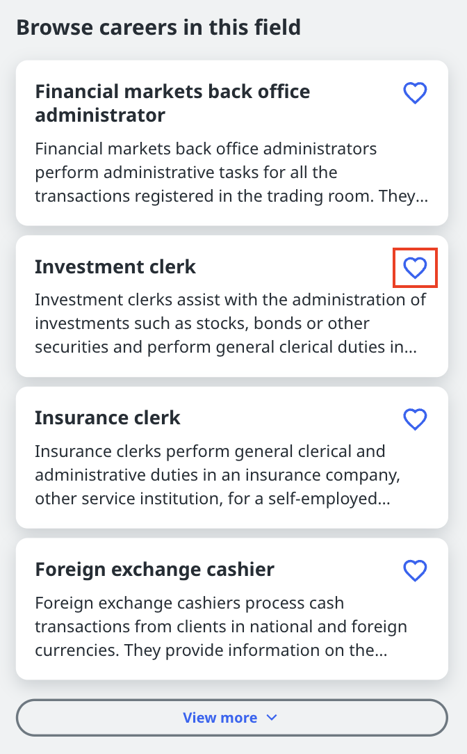Save Insurance clerk with its heart icon
467x754 pixels.
(x=415, y=419)
